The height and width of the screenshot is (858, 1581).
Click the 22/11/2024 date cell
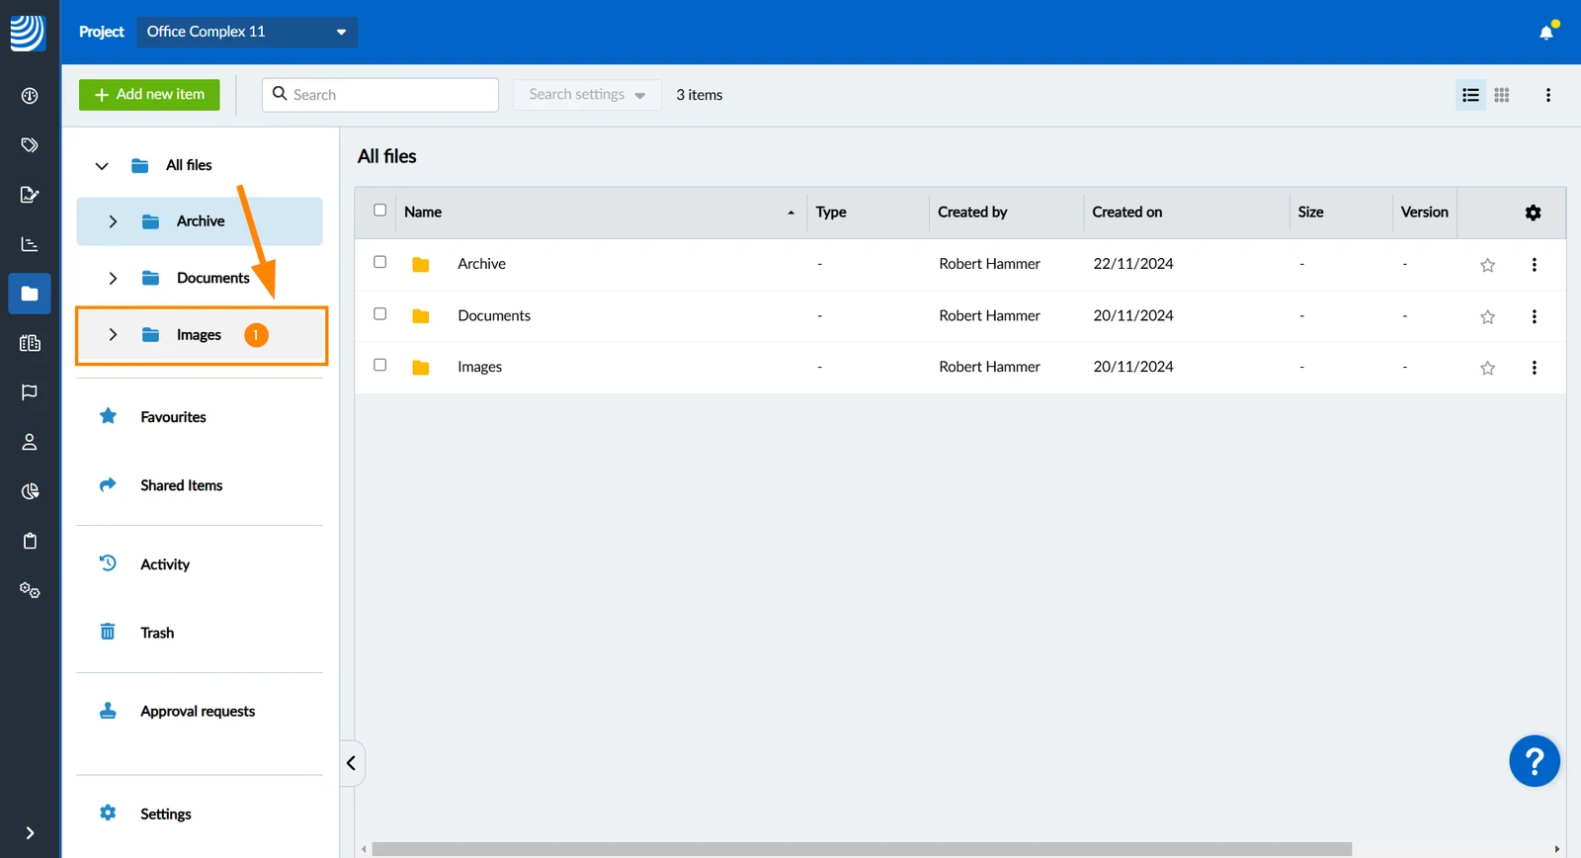click(1133, 264)
